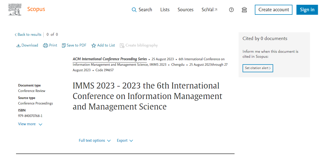Open the Lists page

click(x=165, y=10)
